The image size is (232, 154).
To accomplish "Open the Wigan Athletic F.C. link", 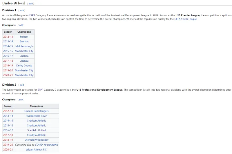I will tap(37, 150).
